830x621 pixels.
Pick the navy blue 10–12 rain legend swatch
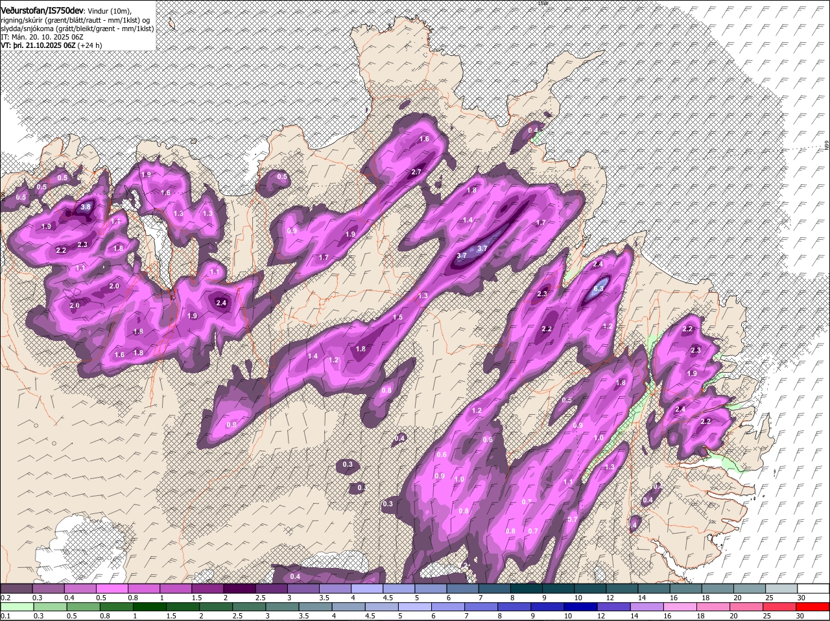(x=581, y=607)
